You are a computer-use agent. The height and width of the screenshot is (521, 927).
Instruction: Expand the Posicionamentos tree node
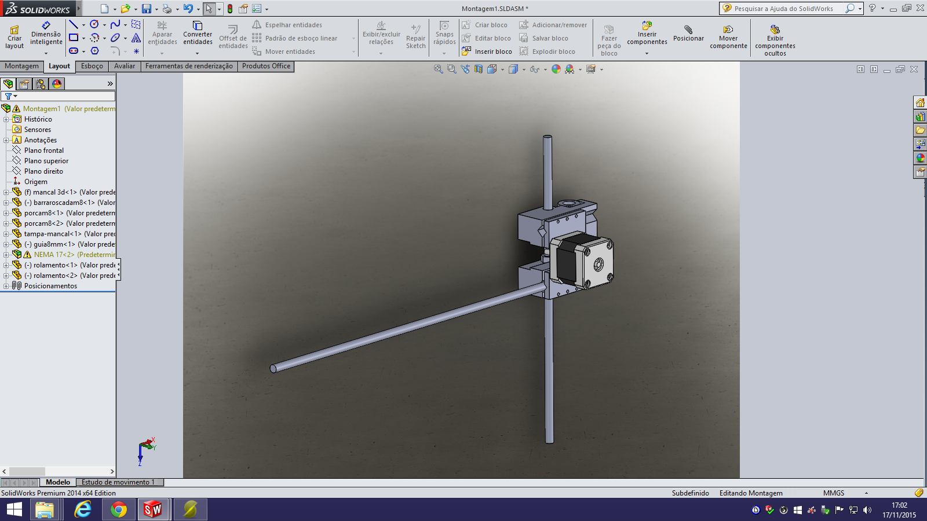coord(6,286)
